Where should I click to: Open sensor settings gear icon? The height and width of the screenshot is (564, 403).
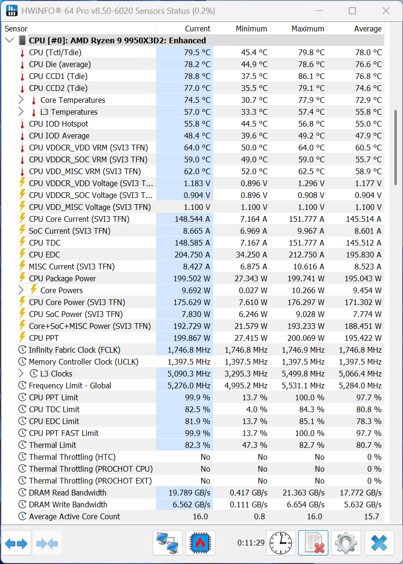[346, 543]
